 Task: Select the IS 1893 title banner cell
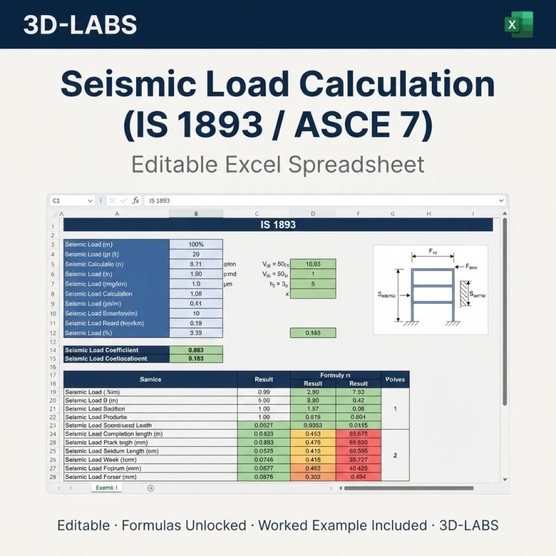pyautogui.click(x=278, y=224)
